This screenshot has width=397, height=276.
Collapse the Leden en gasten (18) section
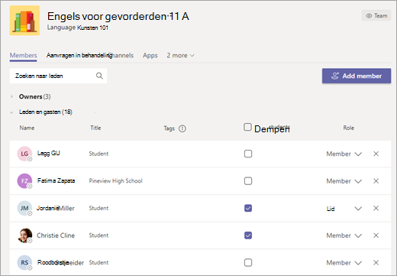pyautogui.click(x=11, y=112)
